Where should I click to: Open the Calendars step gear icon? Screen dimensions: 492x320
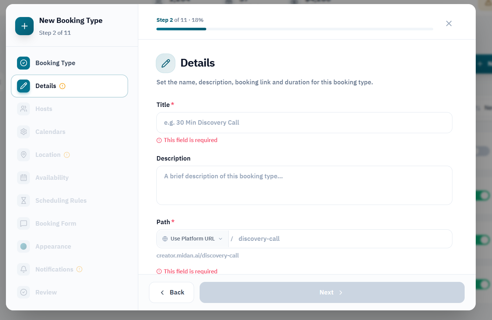pyautogui.click(x=24, y=132)
